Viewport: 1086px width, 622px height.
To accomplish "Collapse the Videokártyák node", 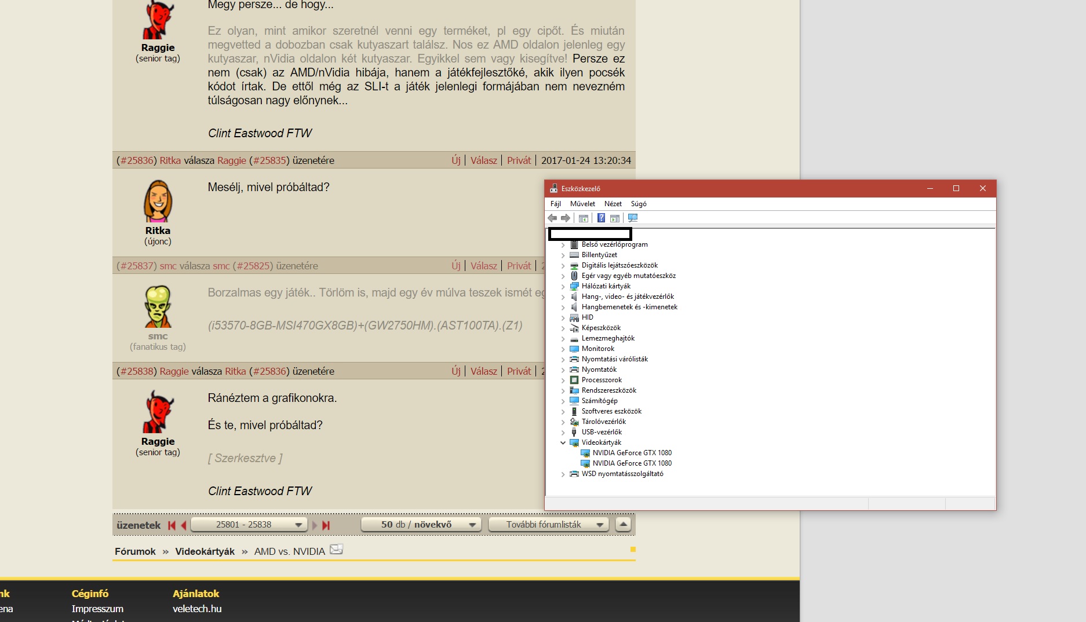I will coord(563,442).
